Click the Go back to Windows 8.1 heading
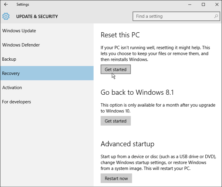Screen dimensions: 222x187 (x=137, y=92)
